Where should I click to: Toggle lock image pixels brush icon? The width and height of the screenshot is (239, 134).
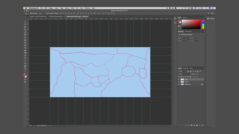[184, 77]
